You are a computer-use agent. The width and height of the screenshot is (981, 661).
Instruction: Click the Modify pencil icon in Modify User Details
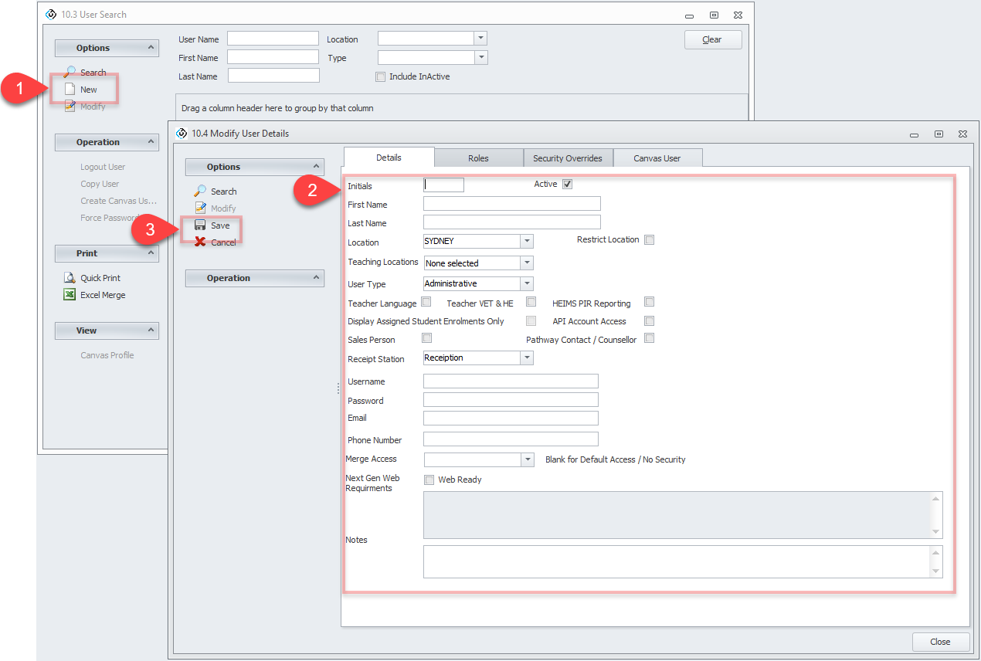pyautogui.click(x=200, y=208)
